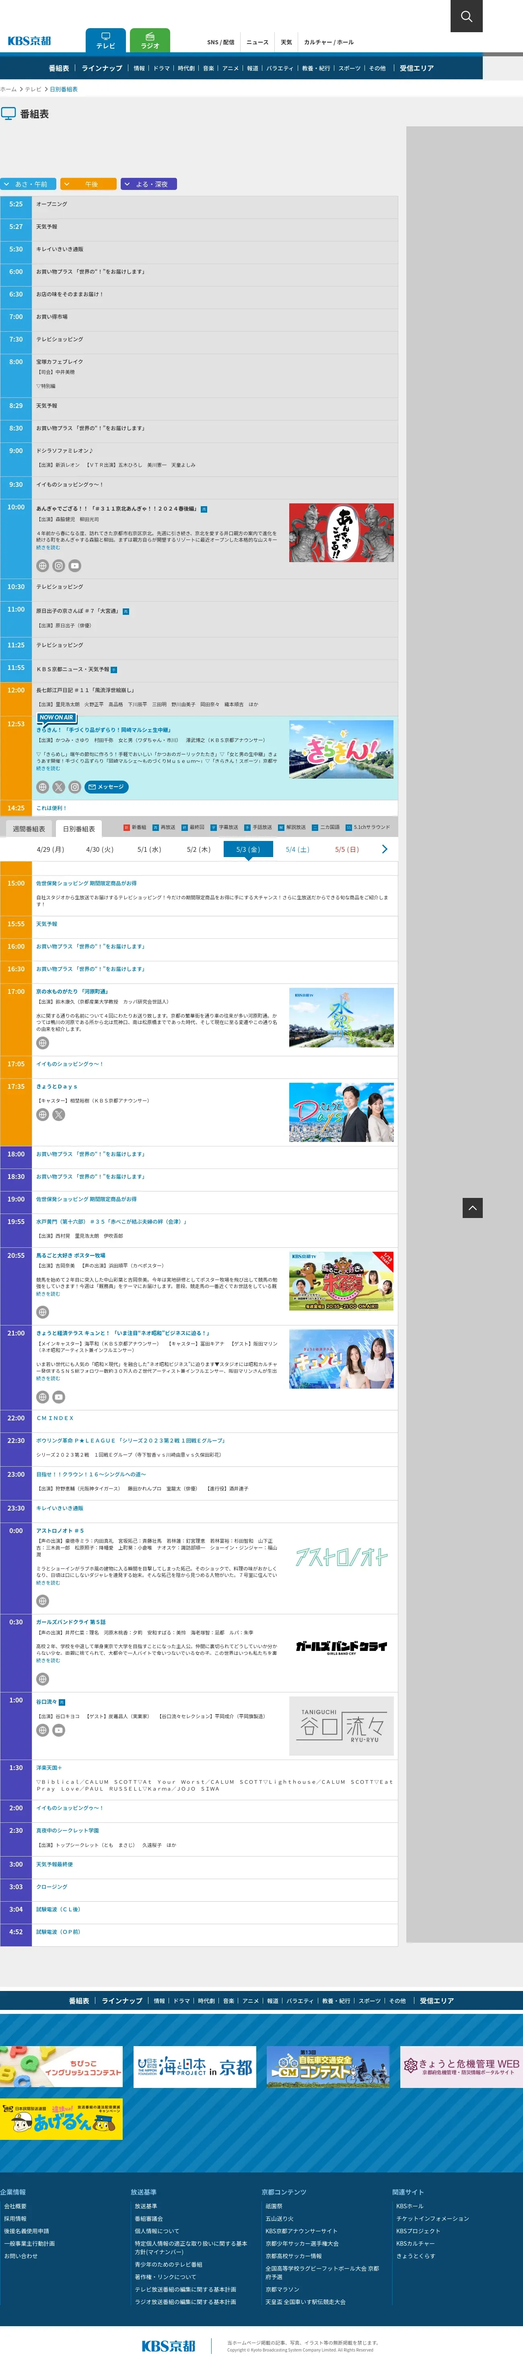Open the SNS/配信 menu item
Screen dimensions: 523x2366
(x=220, y=42)
